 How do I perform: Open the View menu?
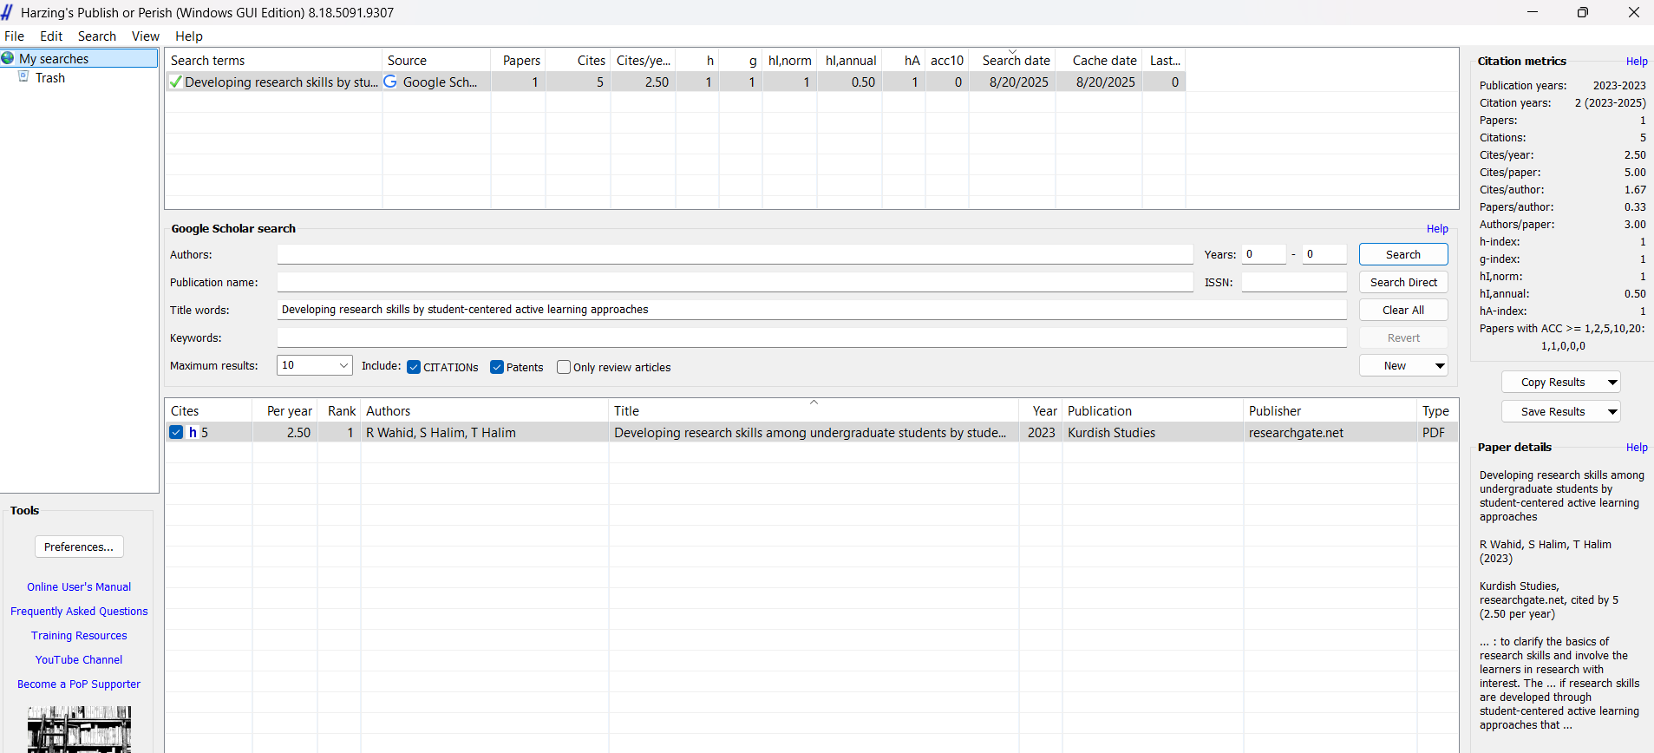coord(145,36)
